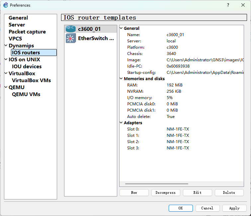Click the RAM value 192 MiB
Screen dimensions: 251x216
pos(175,85)
